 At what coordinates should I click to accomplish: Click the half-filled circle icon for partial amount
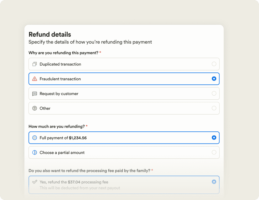click(35, 152)
